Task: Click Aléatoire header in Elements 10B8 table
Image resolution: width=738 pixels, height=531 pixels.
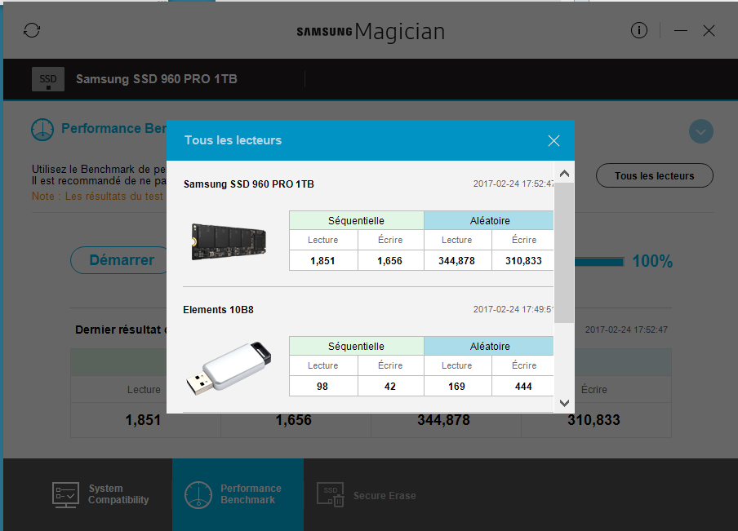Action: 489,346
